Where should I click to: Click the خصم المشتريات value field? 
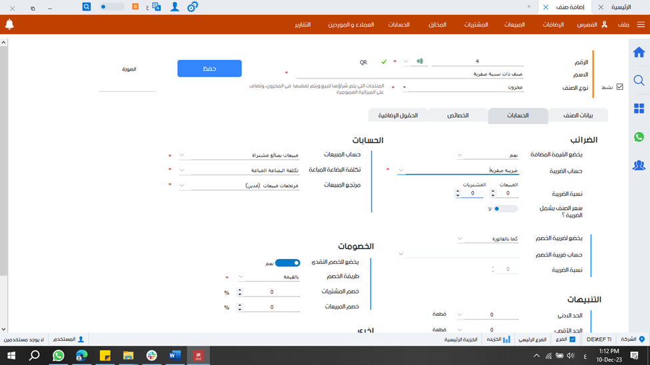(271, 292)
